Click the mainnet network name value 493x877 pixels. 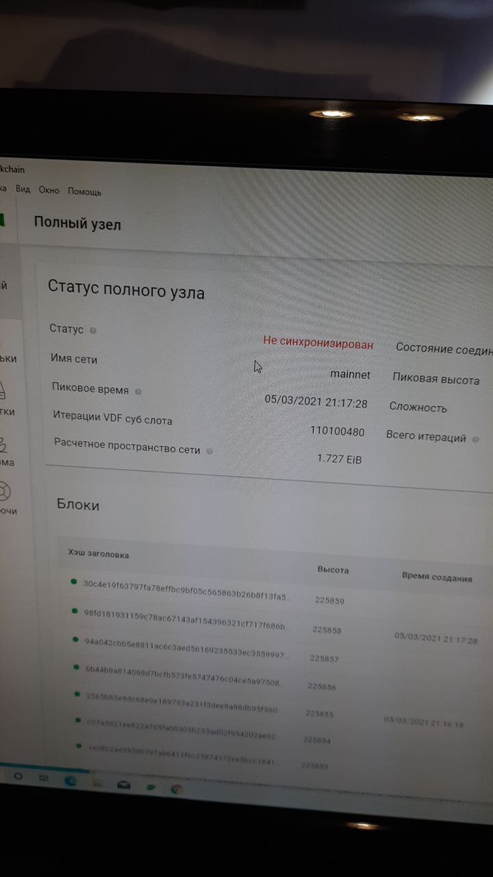(350, 375)
